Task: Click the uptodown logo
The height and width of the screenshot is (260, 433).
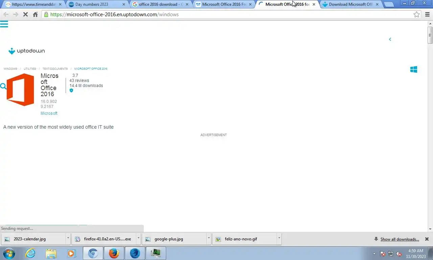Action: [26, 51]
